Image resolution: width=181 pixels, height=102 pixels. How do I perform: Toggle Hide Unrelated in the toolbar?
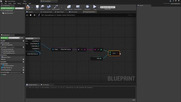pos(56,7)
